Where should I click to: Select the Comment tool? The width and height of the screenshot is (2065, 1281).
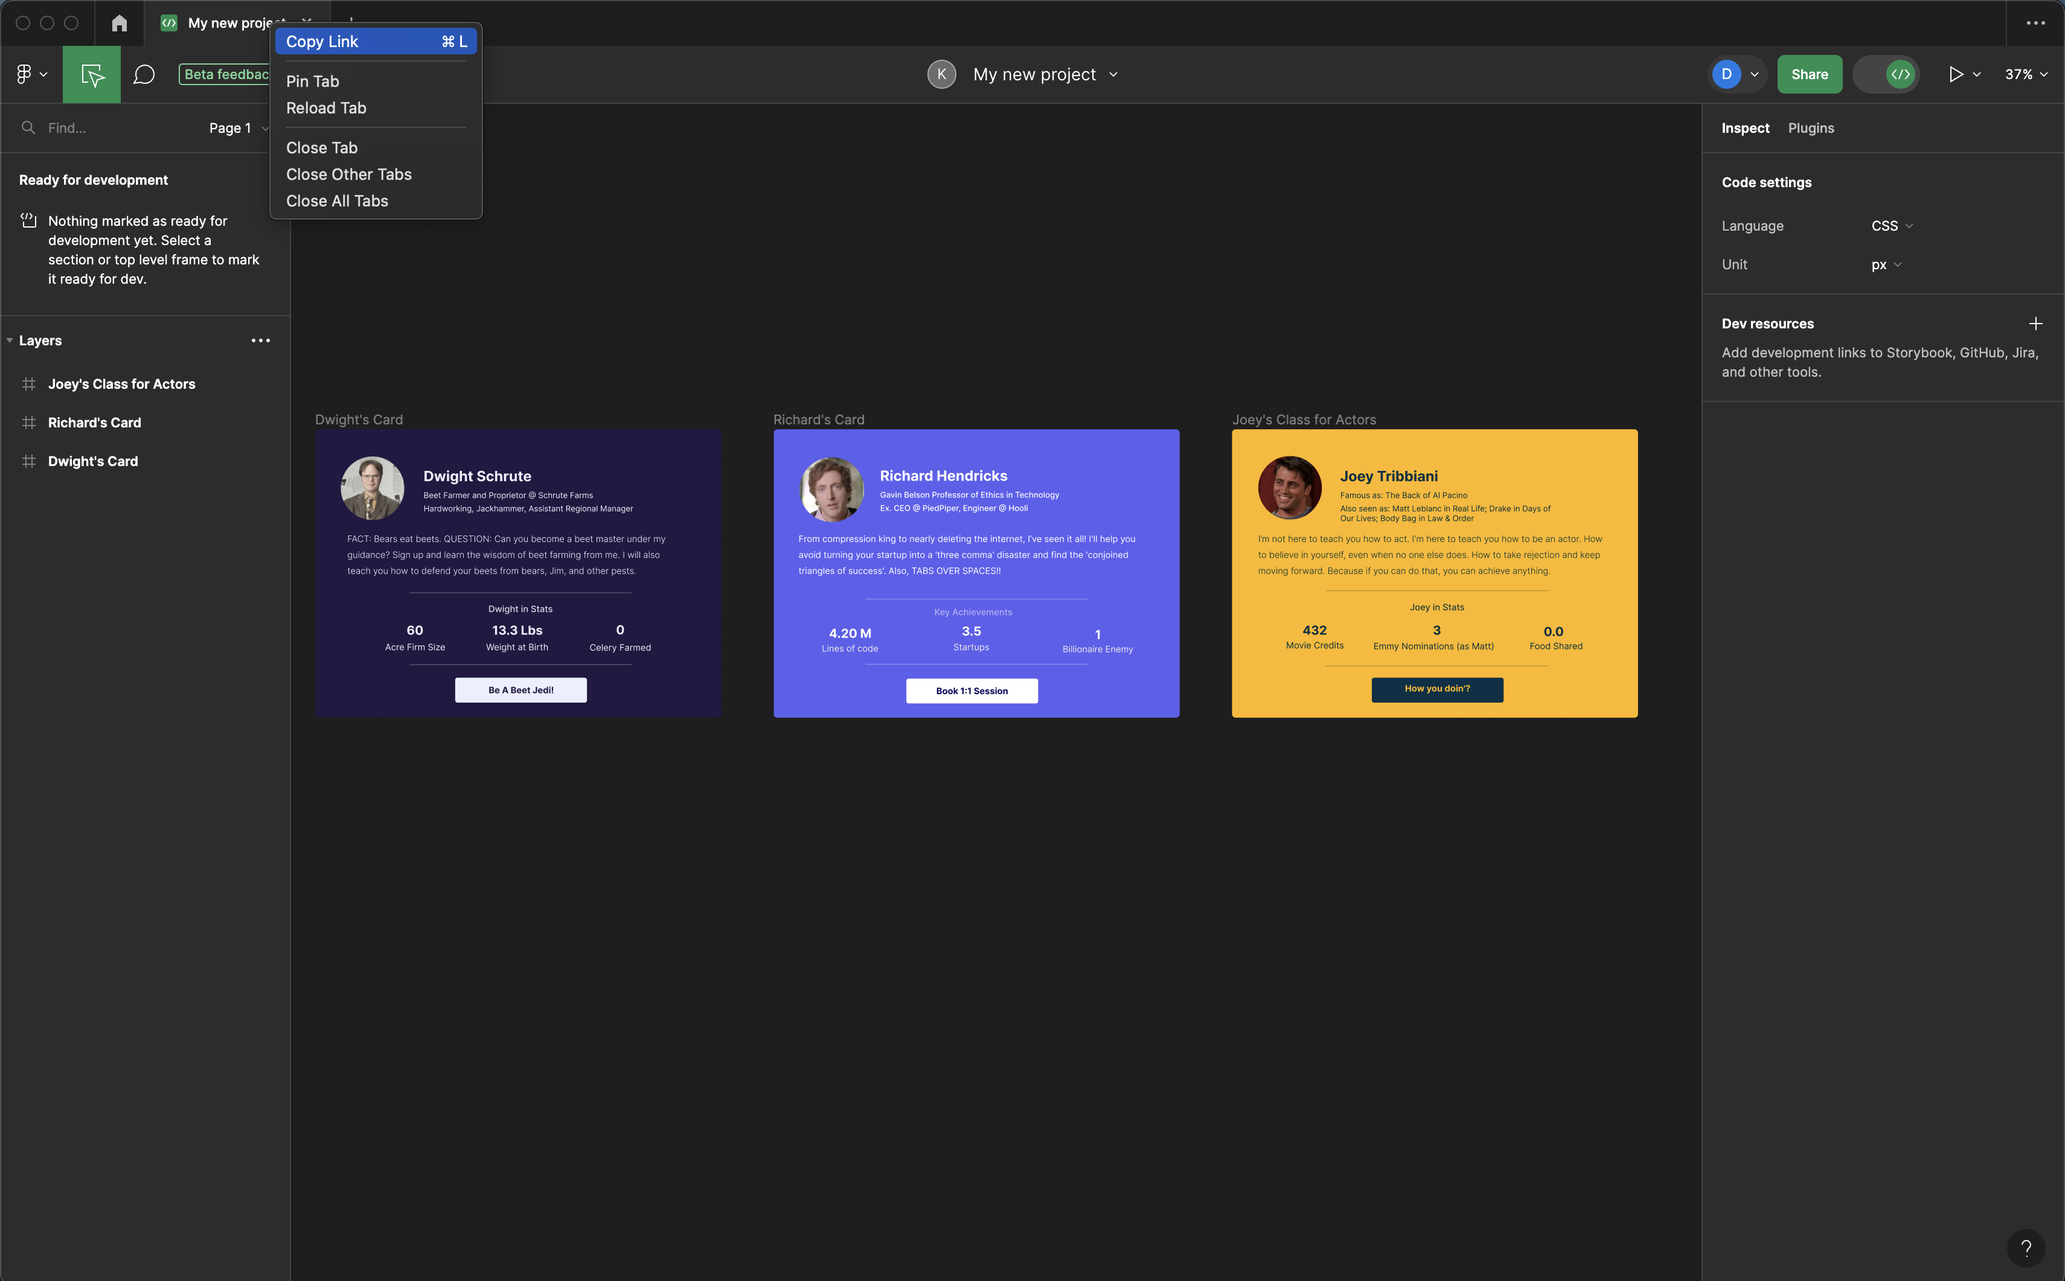144,75
